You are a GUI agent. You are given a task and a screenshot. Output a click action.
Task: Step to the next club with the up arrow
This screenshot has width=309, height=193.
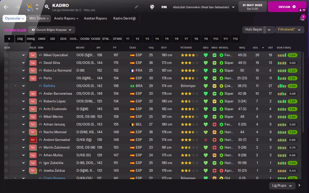(37, 5)
